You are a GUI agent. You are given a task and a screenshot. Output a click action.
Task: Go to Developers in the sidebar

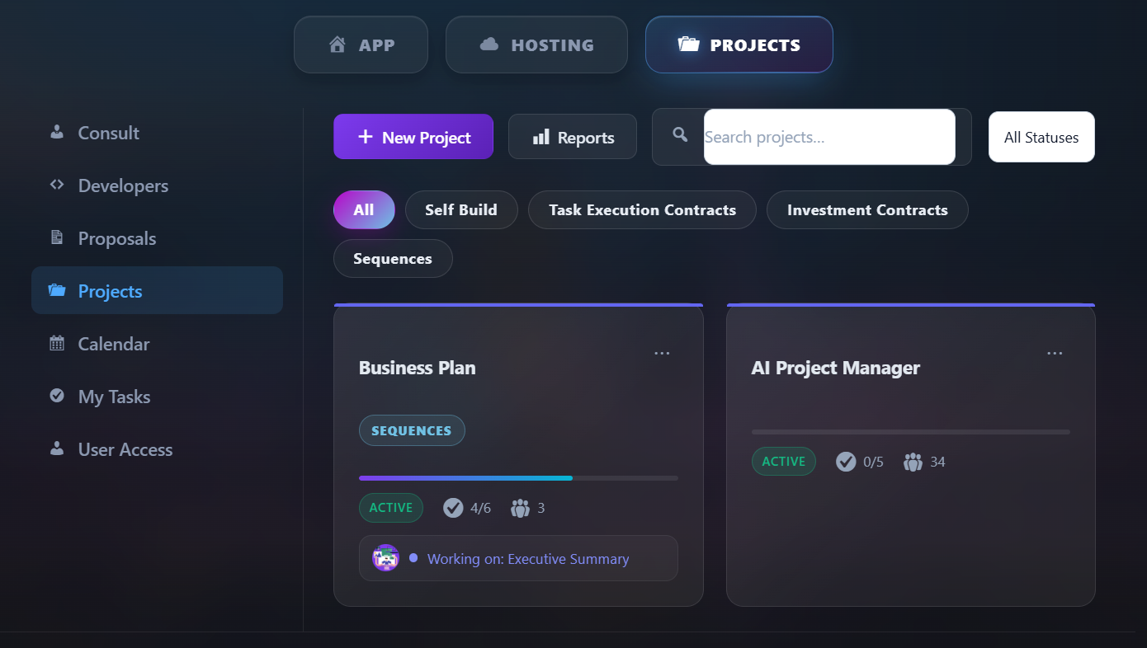(x=157, y=185)
